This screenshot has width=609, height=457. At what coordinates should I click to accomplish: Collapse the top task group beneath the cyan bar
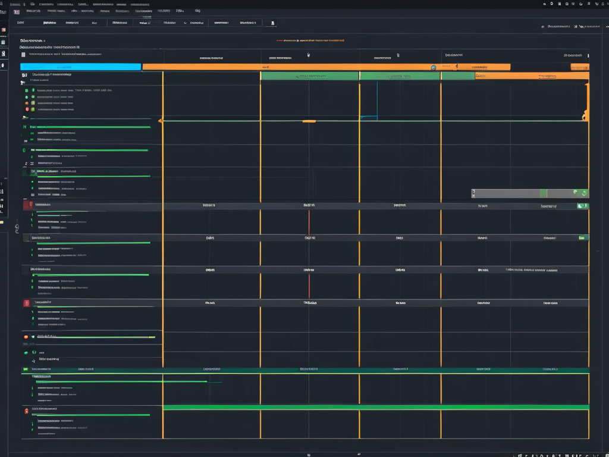click(x=24, y=76)
